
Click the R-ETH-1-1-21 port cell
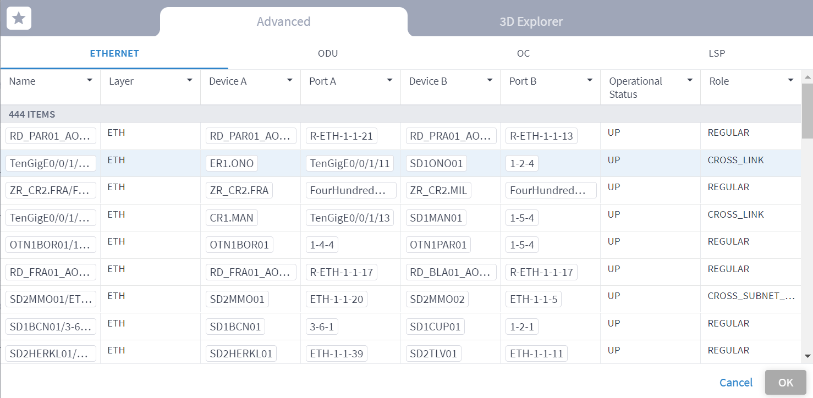(342, 136)
